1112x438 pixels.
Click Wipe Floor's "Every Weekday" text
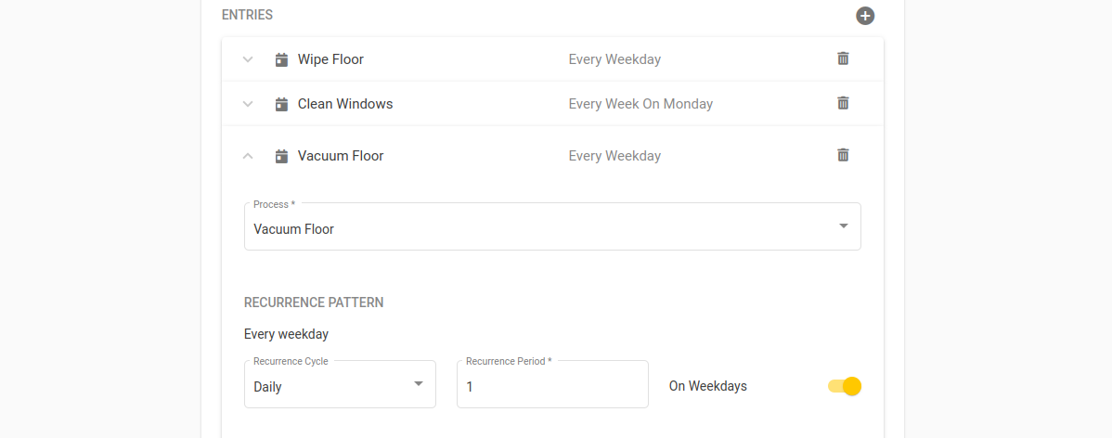[614, 59]
